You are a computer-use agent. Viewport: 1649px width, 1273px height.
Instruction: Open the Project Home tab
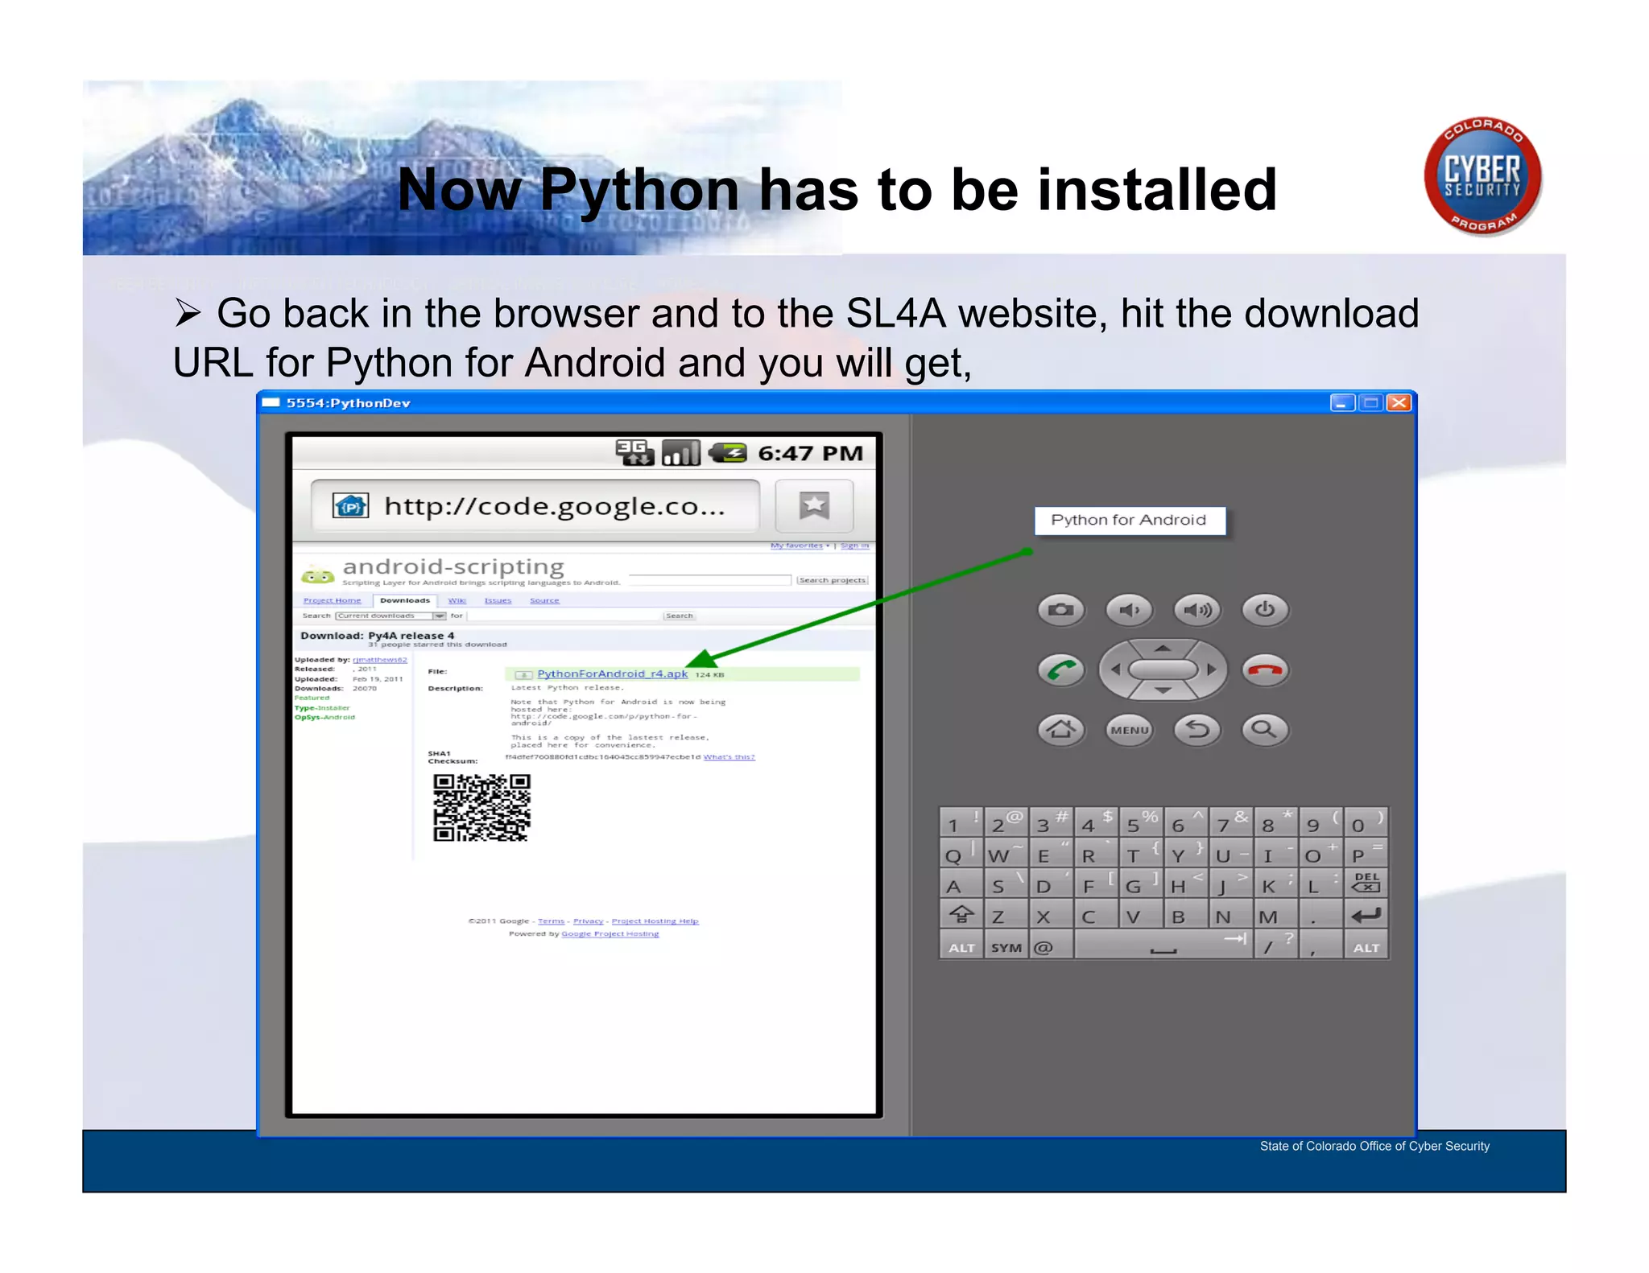tap(332, 601)
